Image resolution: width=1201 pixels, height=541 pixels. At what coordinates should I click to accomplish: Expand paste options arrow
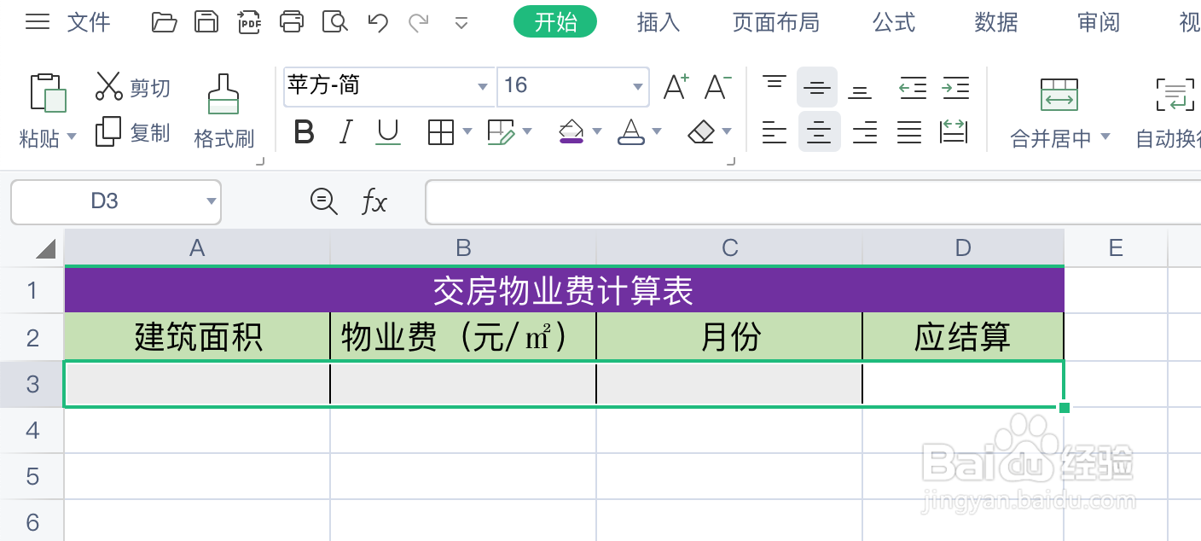(72, 137)
